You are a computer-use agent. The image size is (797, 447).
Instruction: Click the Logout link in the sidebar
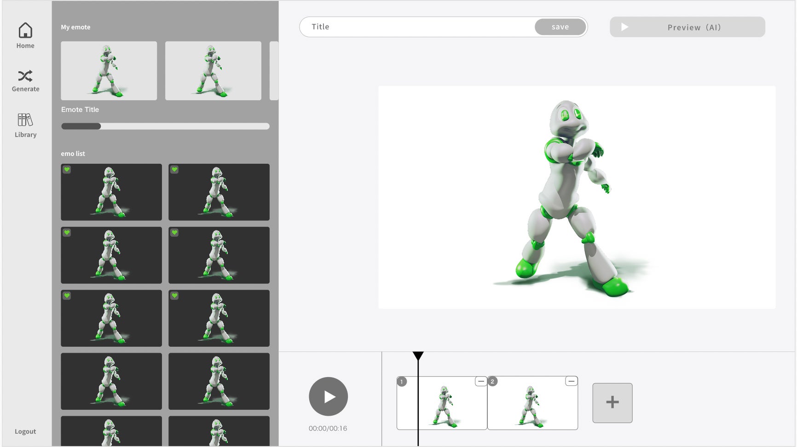(x=25, y=431)
